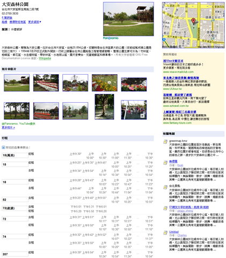Click the author link freak
This screenshot has width=226, height=258.
pyautogui.click(x=180, y=165)
